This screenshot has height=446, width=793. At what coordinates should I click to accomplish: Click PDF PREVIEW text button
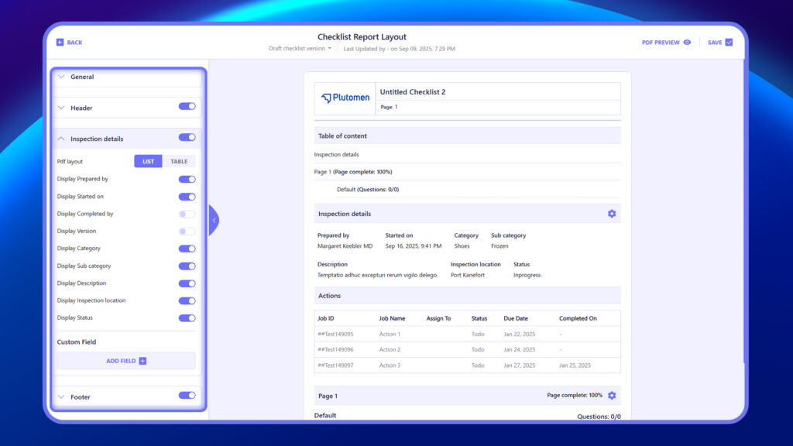click(661, 43)
